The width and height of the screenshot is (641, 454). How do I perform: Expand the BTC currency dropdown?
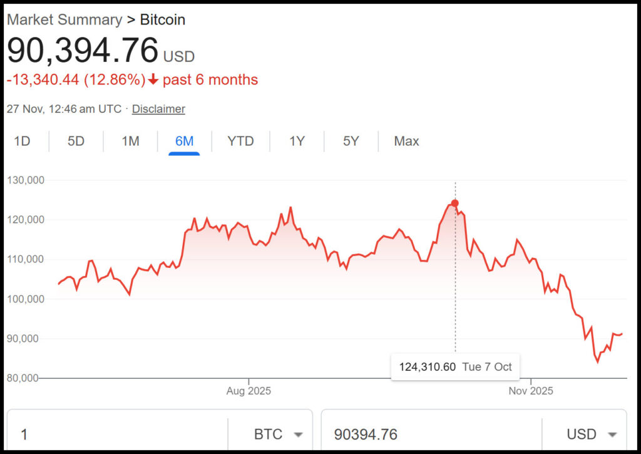click(278, 434)
